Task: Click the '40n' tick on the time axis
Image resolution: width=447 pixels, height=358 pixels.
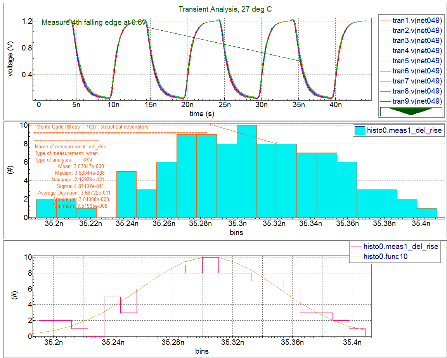Action: click(x=336, y=105)
